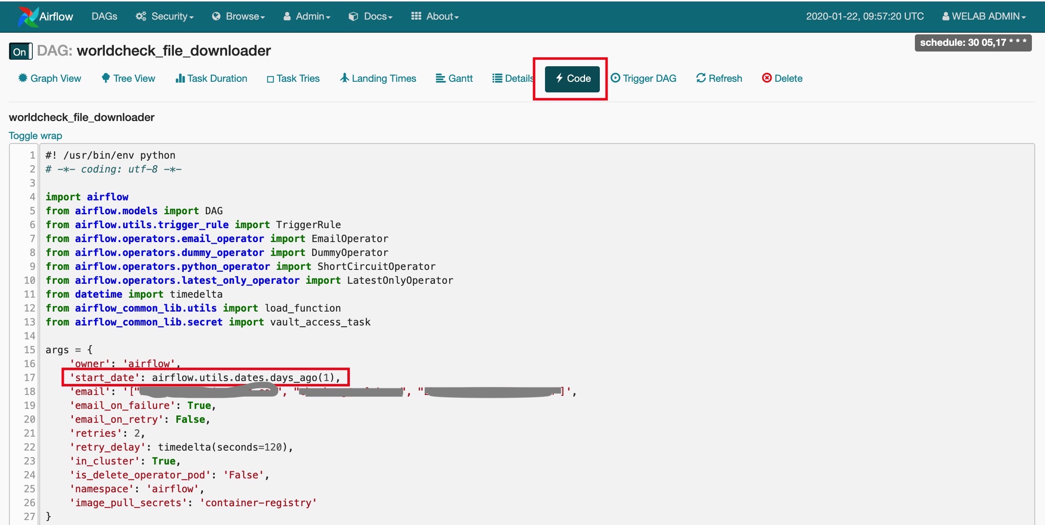Open the Docs menu
The image size is (1045, 525).
[x=371, y=16]
